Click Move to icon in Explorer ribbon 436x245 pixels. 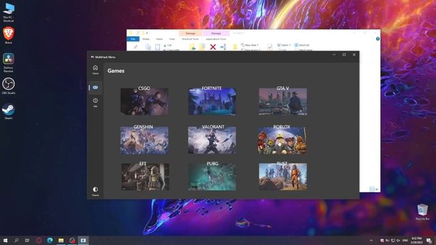tap(192, 47)
